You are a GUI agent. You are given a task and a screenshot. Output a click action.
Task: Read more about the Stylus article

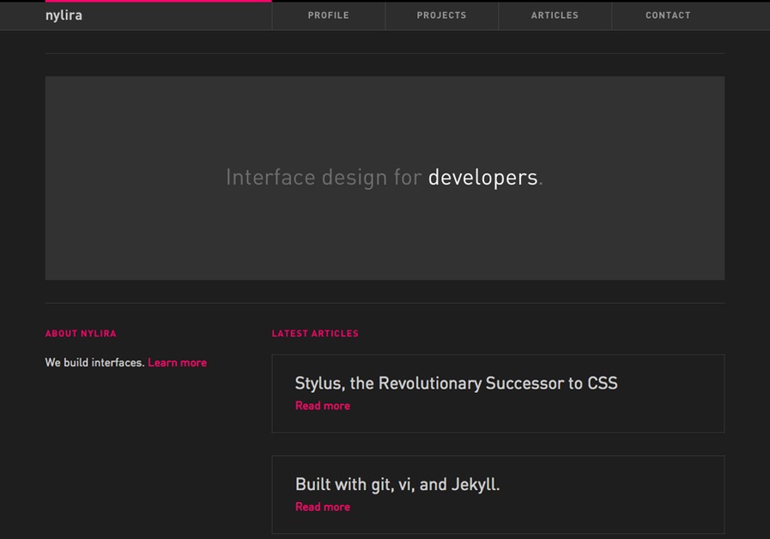[322, 405]
